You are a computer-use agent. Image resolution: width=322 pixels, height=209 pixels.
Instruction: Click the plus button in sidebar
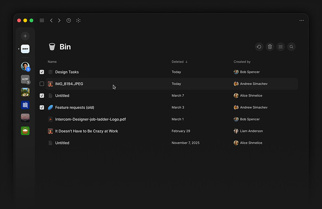25,36
